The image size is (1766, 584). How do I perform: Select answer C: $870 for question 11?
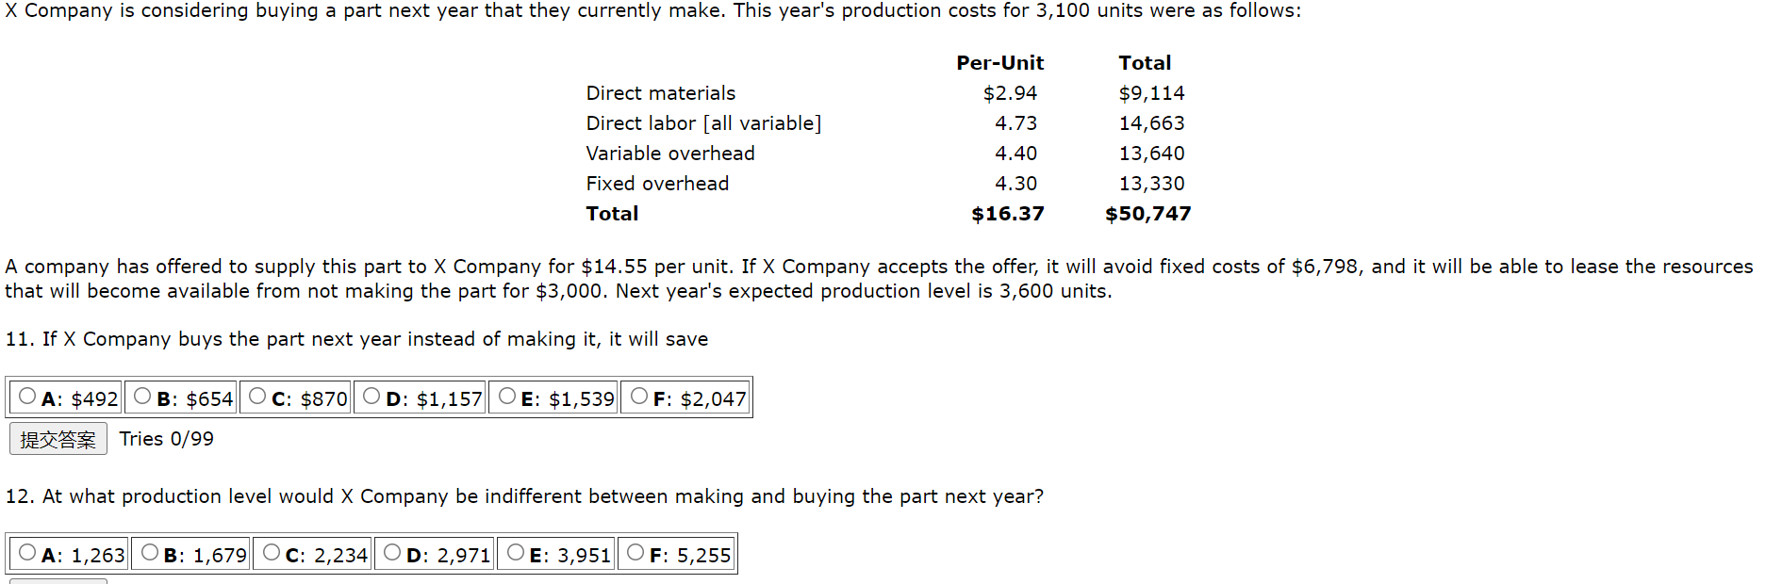[258, 396]
